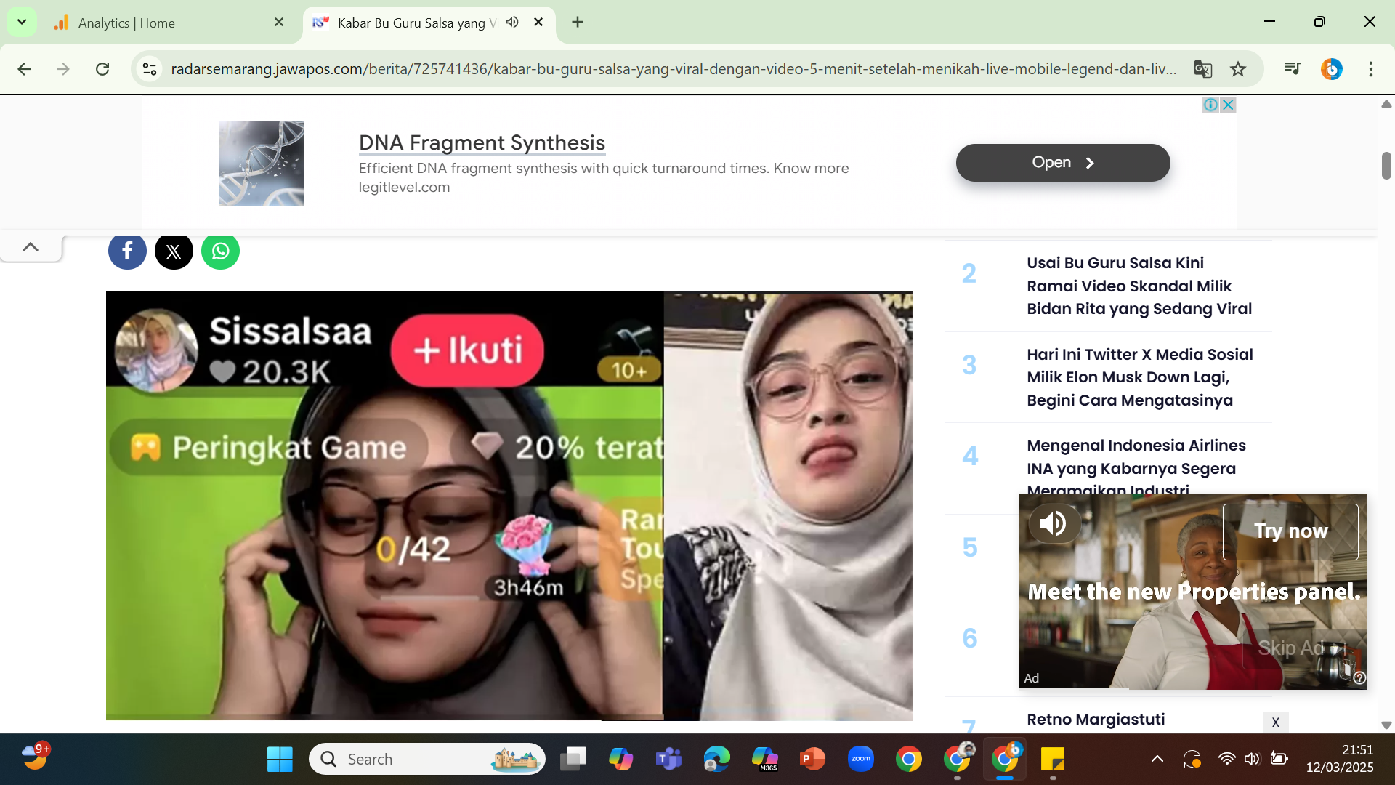Viewport: 1395px width, 785px height.
Task: Click scrollbar up arrow
Action: (x=1386, y=104)
